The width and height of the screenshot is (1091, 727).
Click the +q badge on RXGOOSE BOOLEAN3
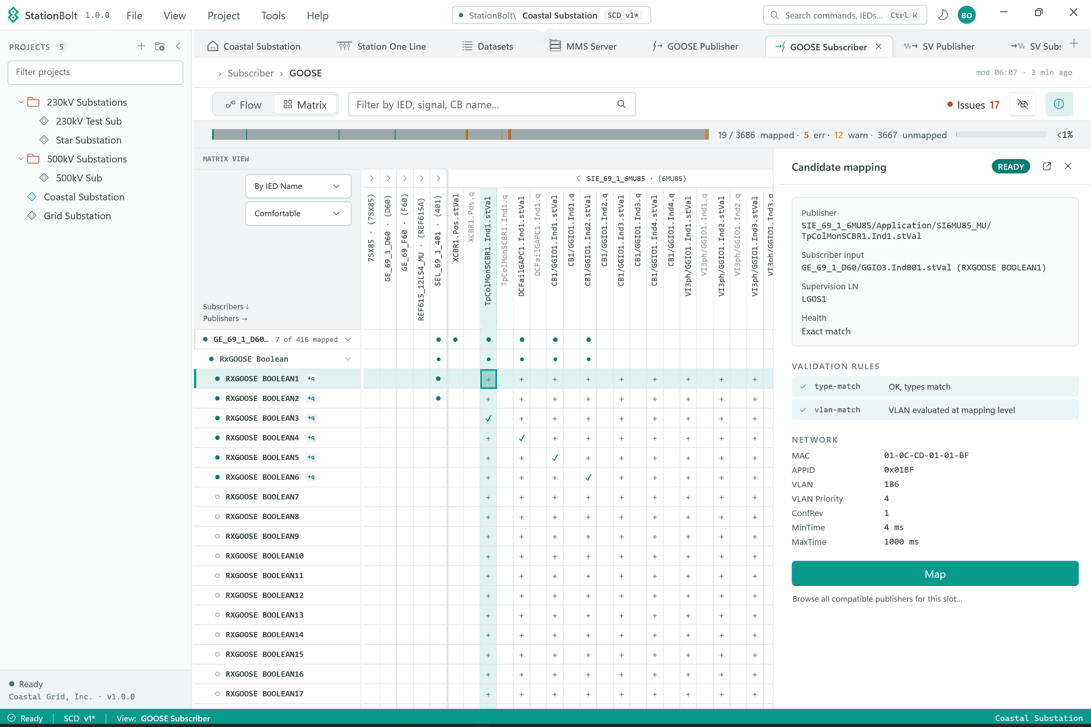pos(311,418)
